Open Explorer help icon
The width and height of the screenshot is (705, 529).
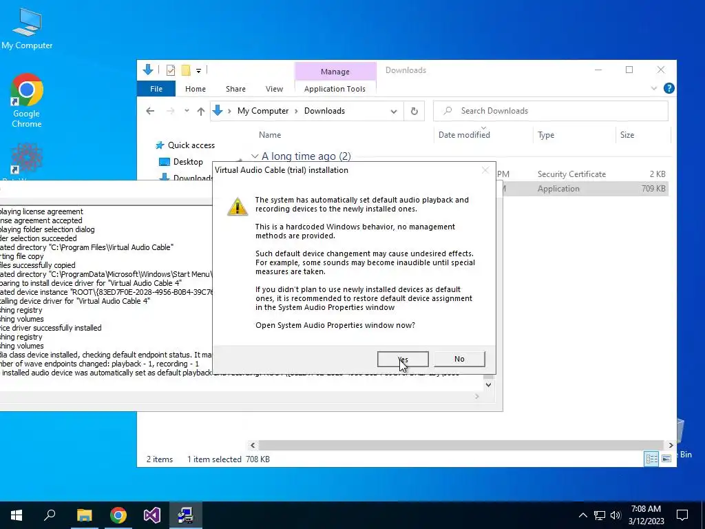coord(669,88)
